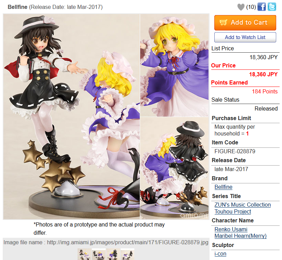Click the favorites count (10)
This screenshot has width=282, height=260.
pyautogui.click(x=251, y=7)
